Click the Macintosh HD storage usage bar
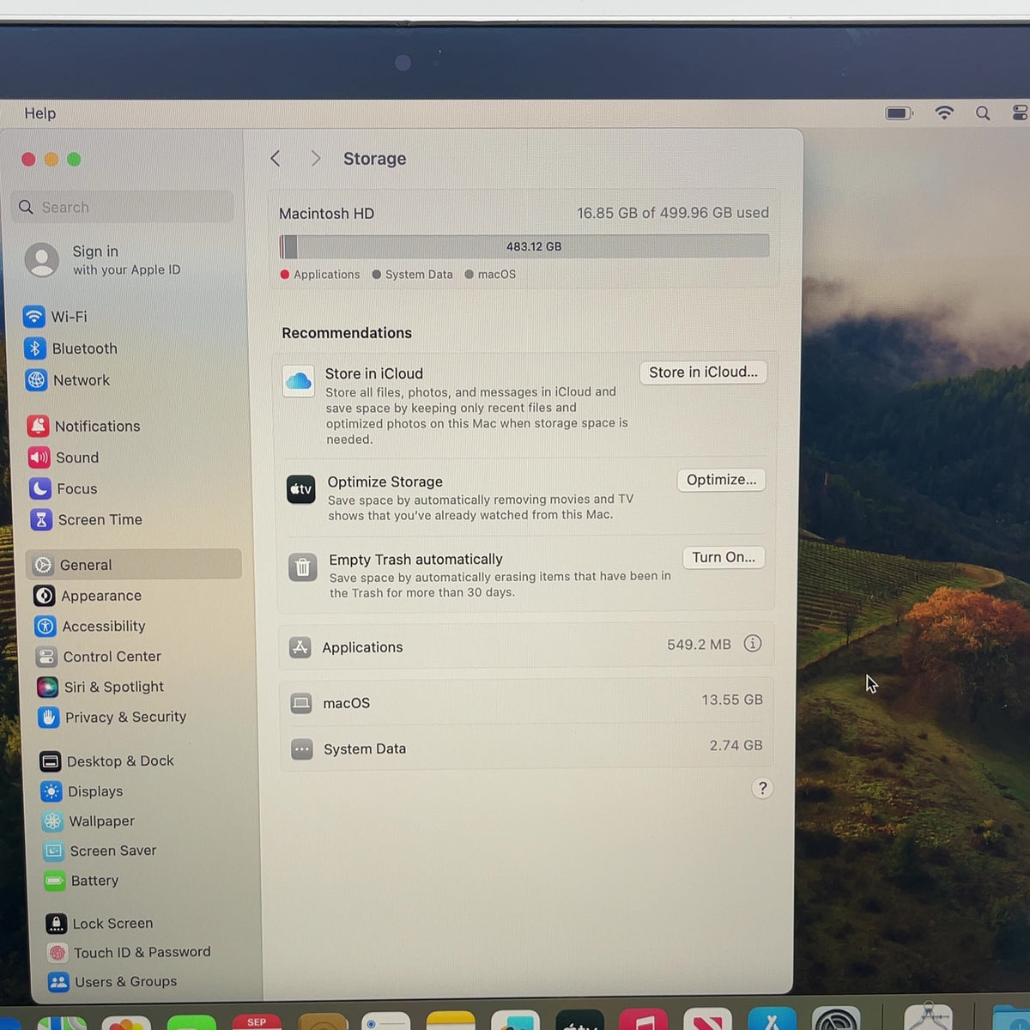 [524, 246]
